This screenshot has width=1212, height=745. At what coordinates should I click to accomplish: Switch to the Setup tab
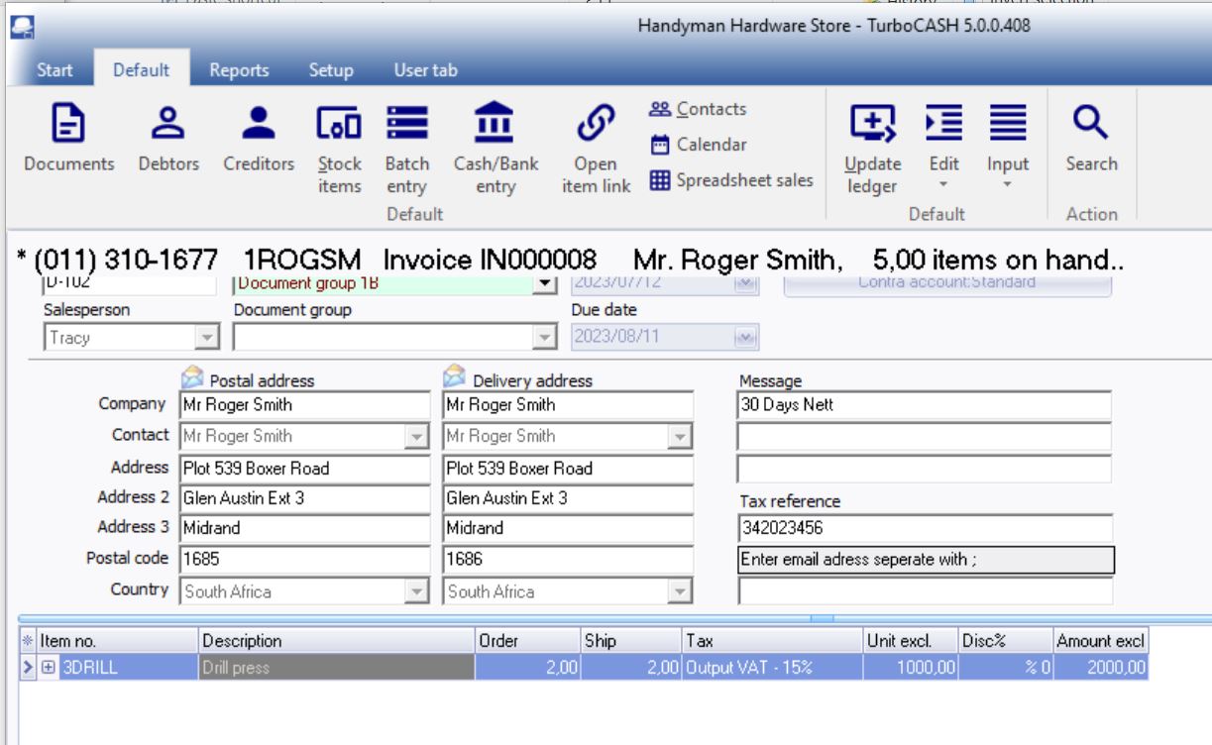[x=331, y=71]
